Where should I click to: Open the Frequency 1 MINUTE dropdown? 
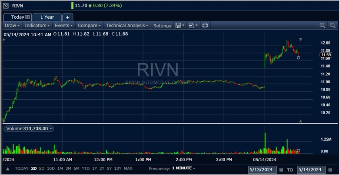[x=183, y=168]
